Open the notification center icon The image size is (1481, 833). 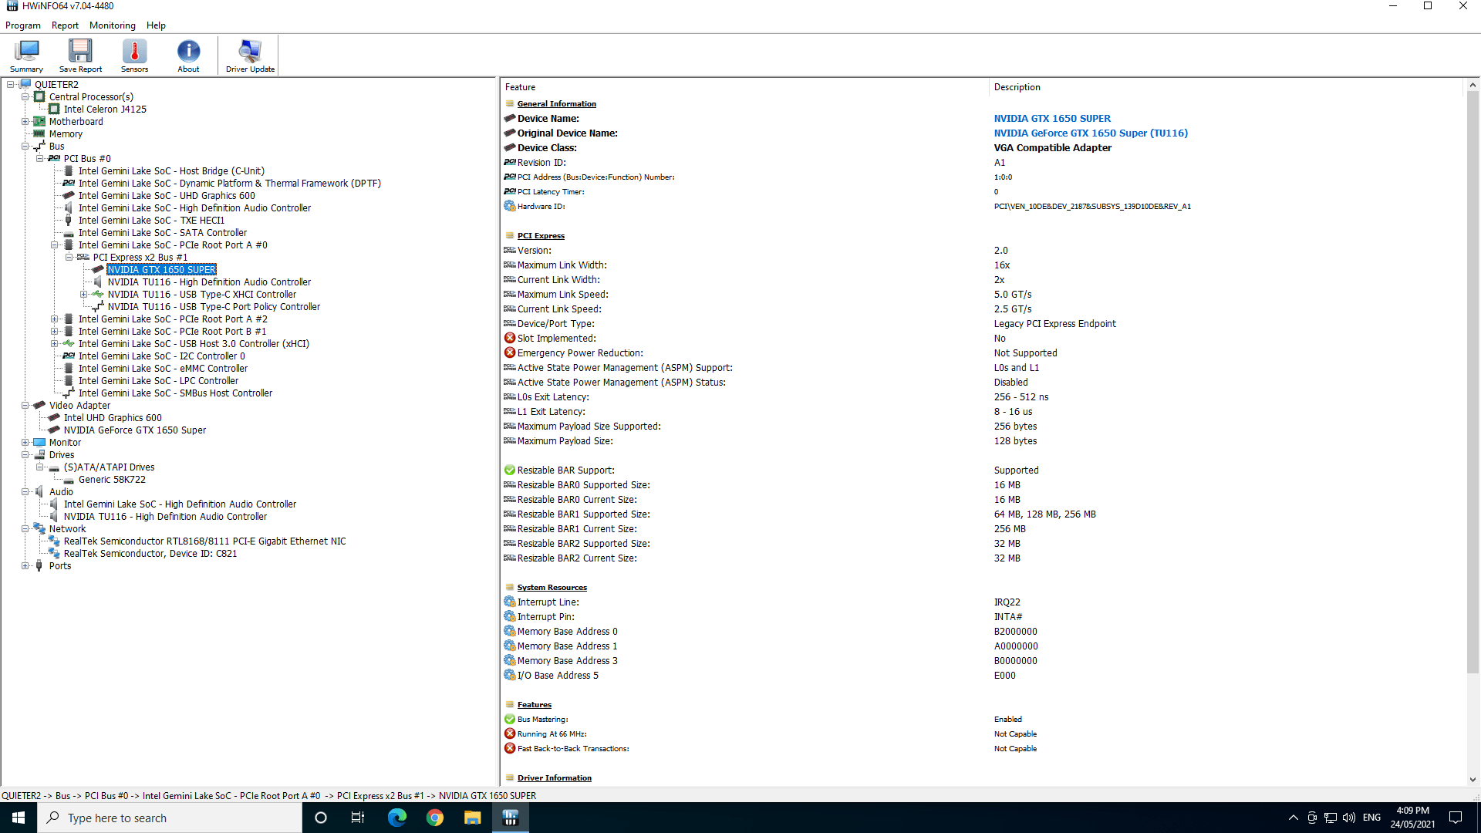[1456, 818]
